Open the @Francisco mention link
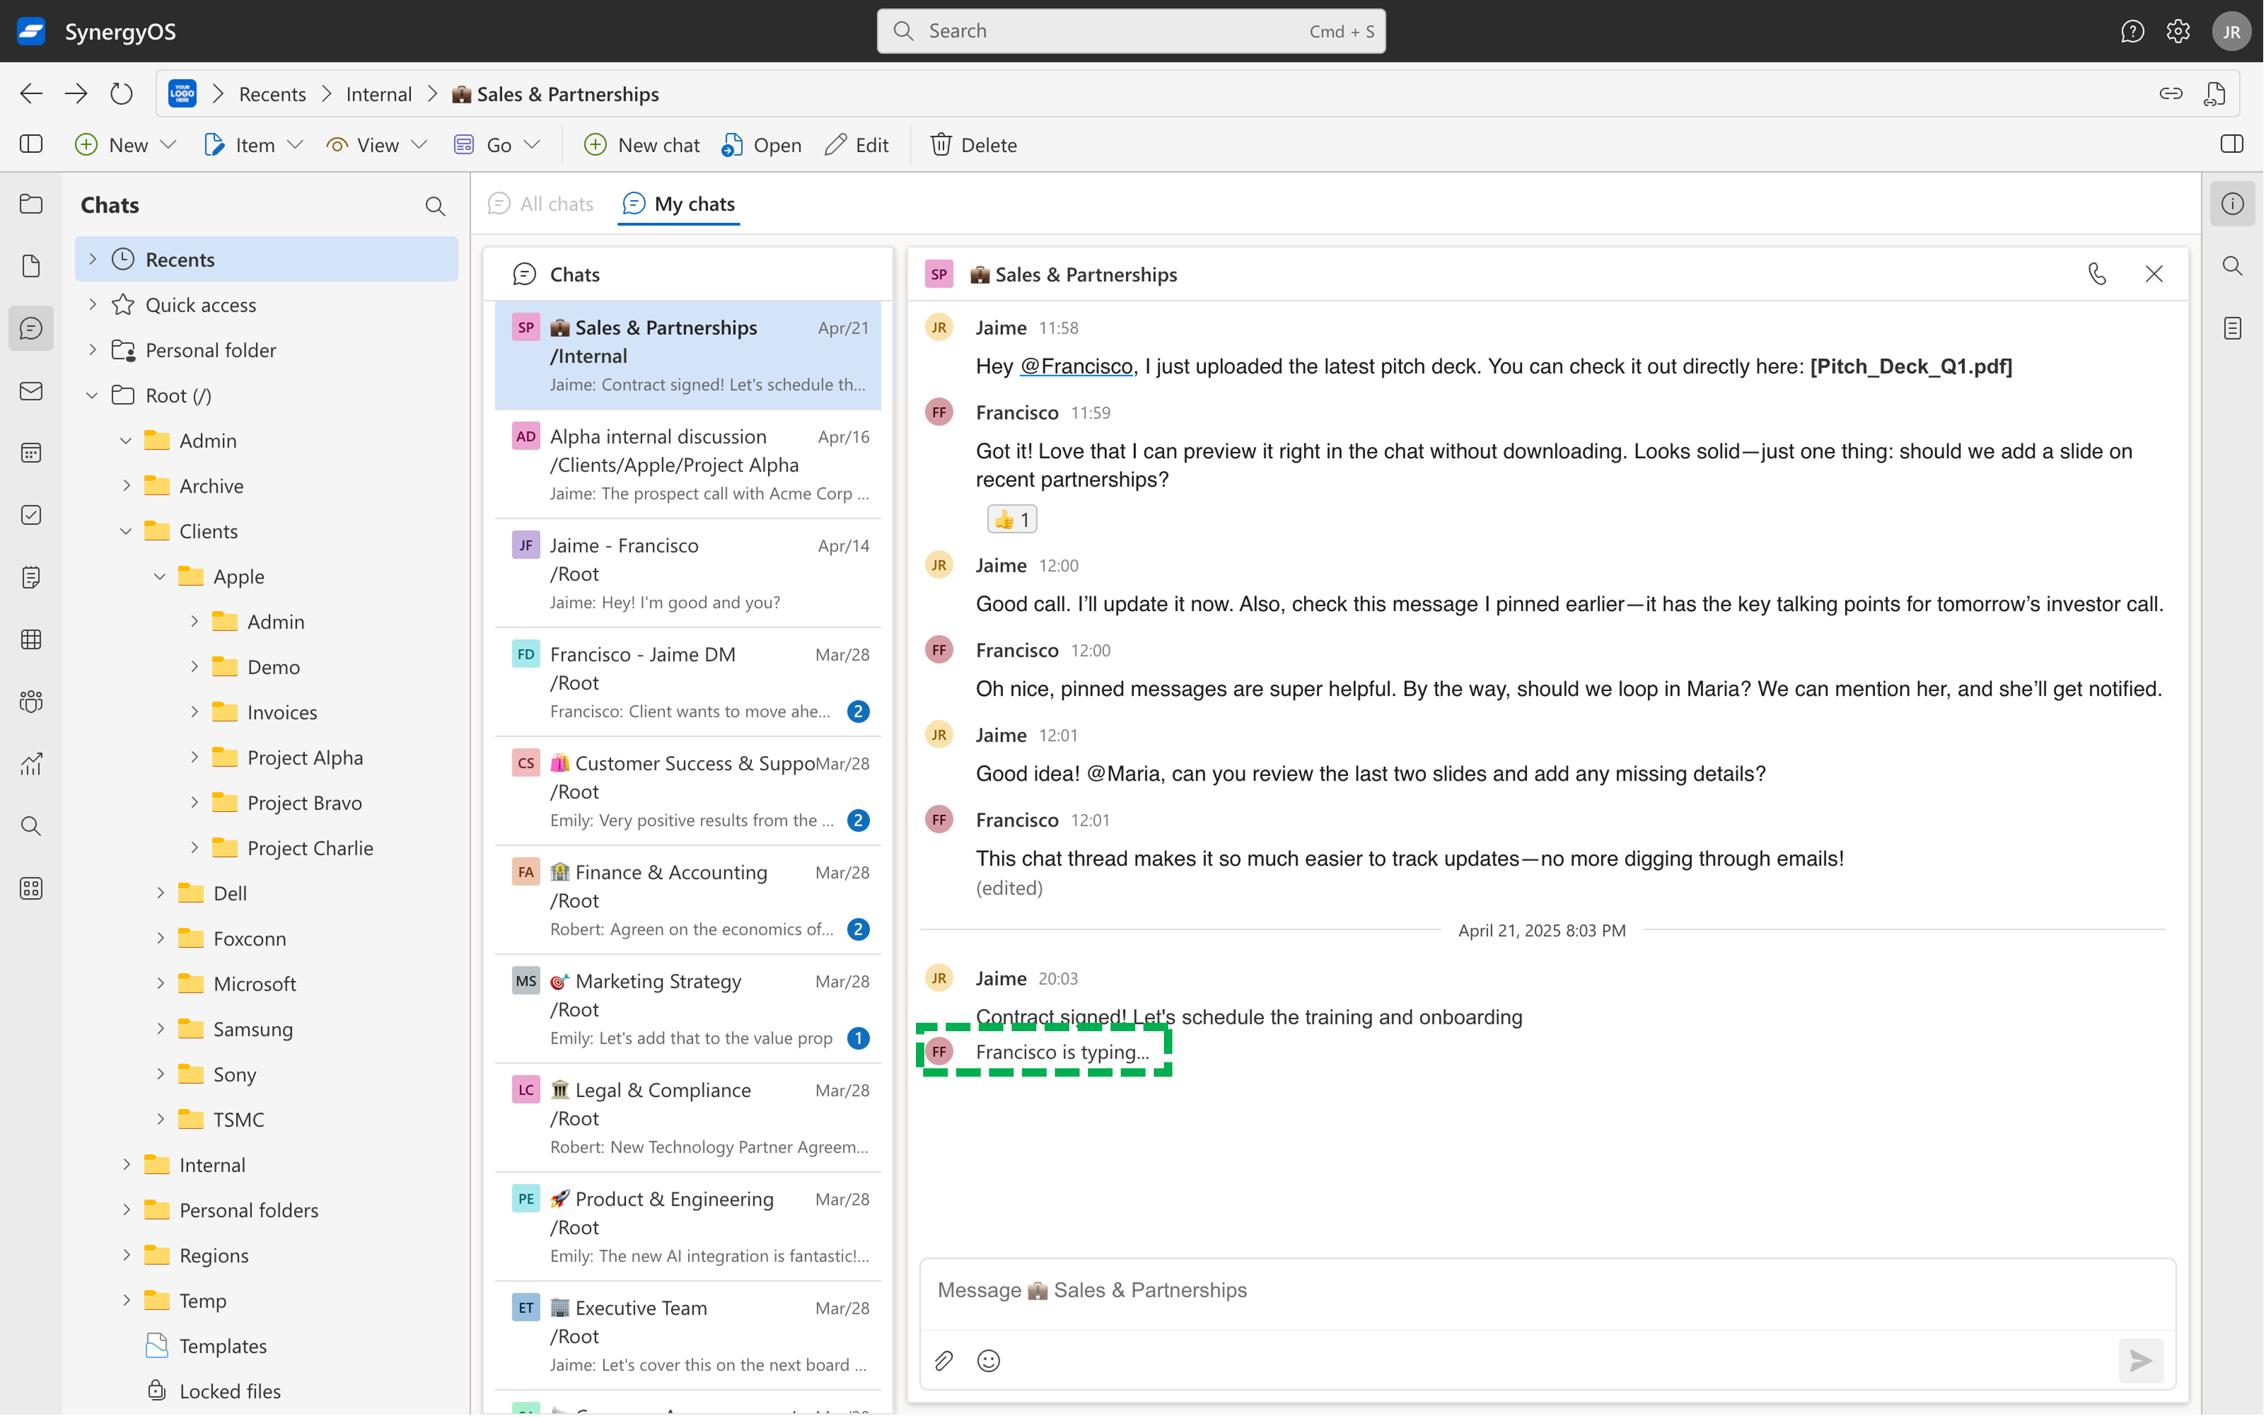 coord(1076,367)
